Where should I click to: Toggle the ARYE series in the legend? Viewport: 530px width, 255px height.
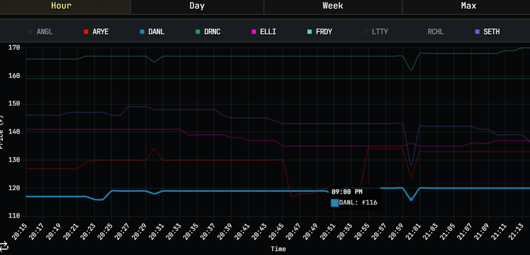pyautogui.click(x=96, y=32)
